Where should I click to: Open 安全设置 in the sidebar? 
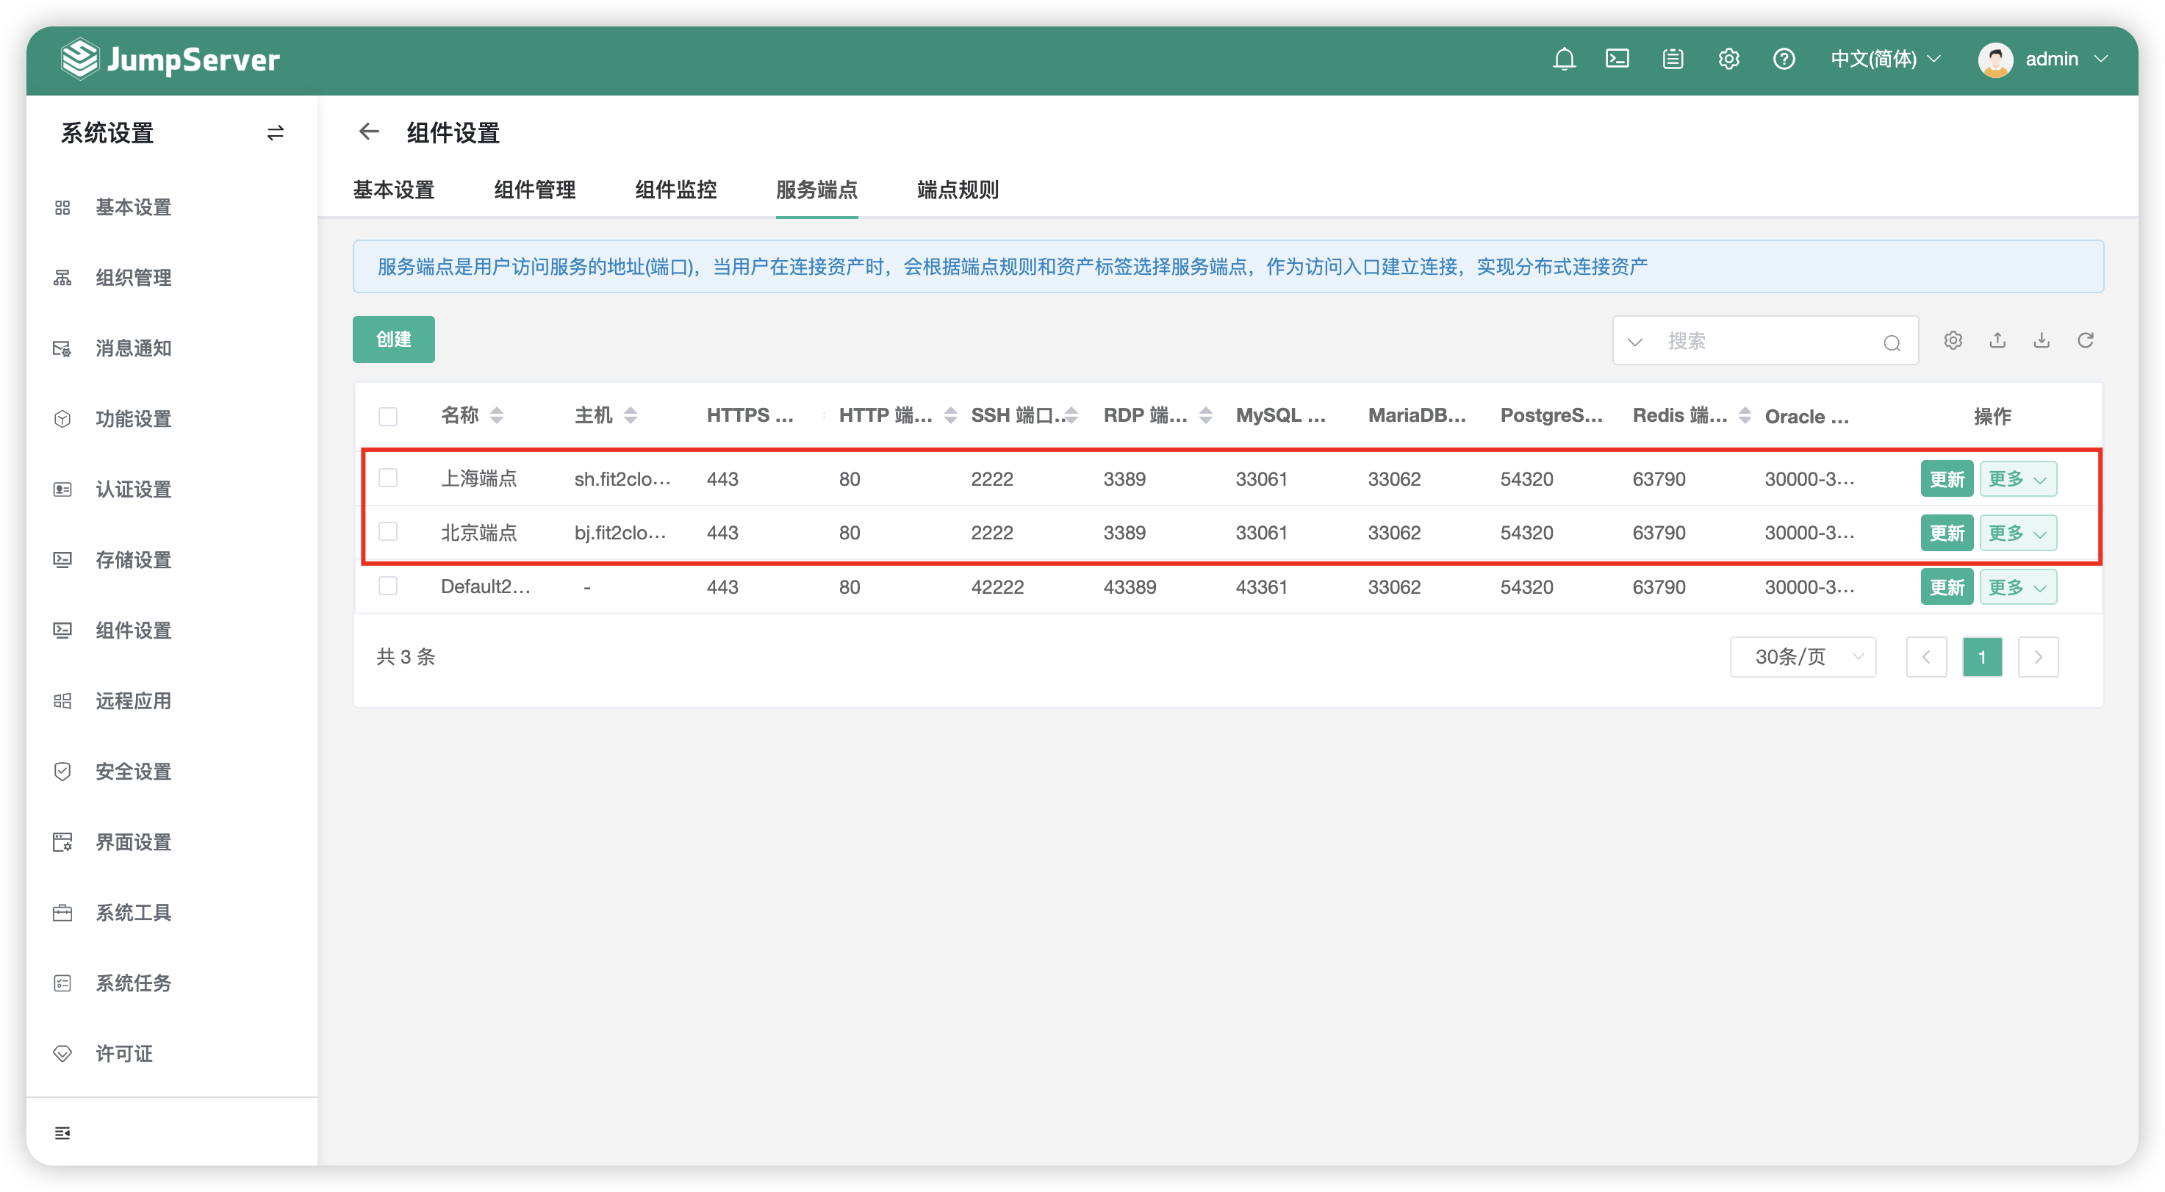[133, 771]
